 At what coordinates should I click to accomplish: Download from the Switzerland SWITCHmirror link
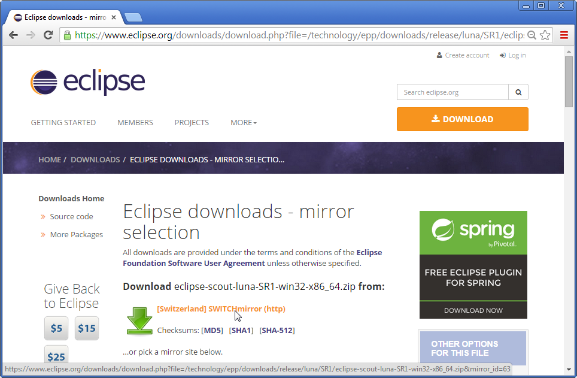tap(221, 309)
